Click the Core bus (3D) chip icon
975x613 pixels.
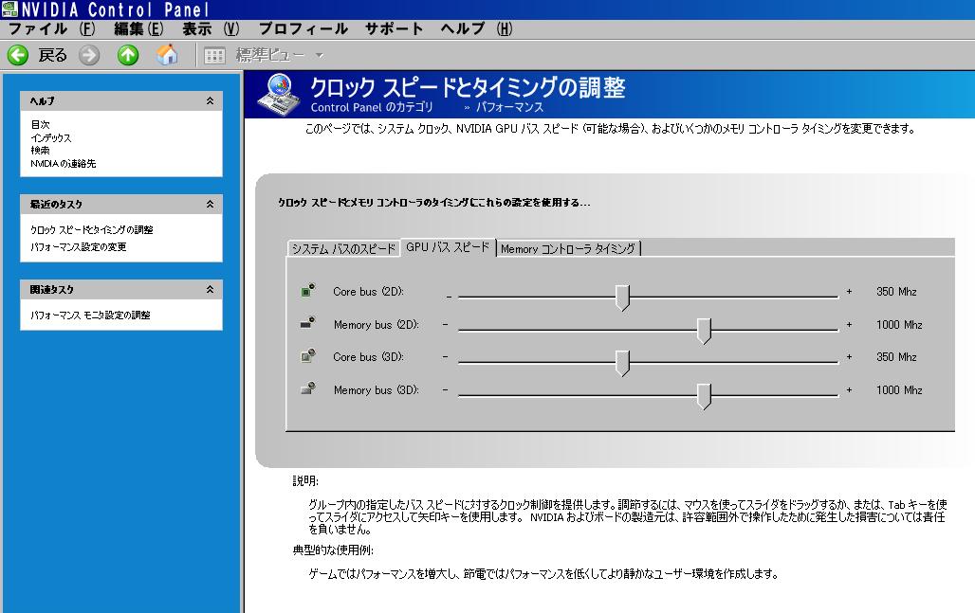(308, 356)
